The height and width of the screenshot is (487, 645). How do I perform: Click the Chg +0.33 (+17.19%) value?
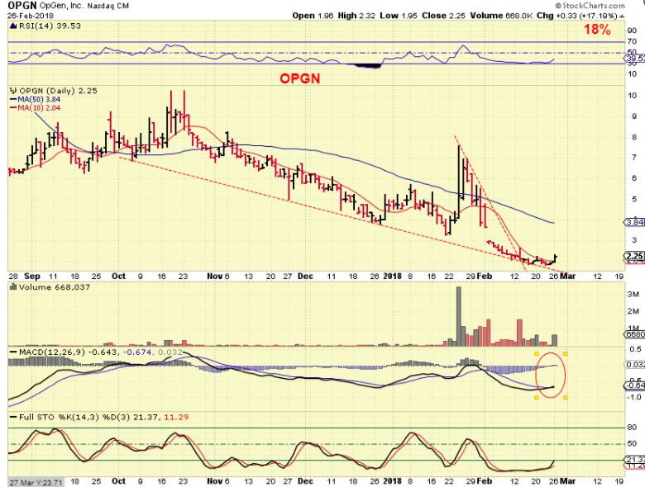(577, 16)
